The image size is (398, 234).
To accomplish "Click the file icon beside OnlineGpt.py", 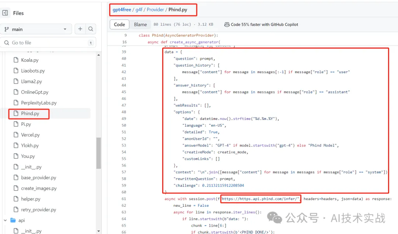I will (16, 92).
